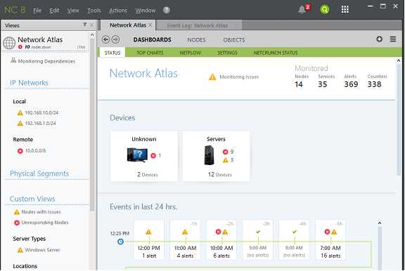The width and height of the screenshot is (405, 271).
Task: Switch to Event Log: Network Atlas tab
Action: (198, 25)
